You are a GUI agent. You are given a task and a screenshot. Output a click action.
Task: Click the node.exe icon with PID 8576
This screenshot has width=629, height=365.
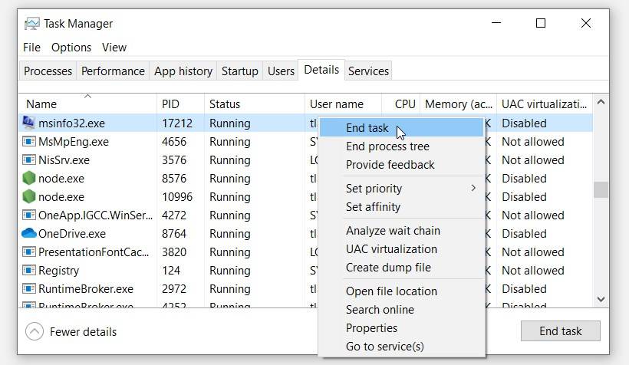pyautogui.click(x=28, y=178)
